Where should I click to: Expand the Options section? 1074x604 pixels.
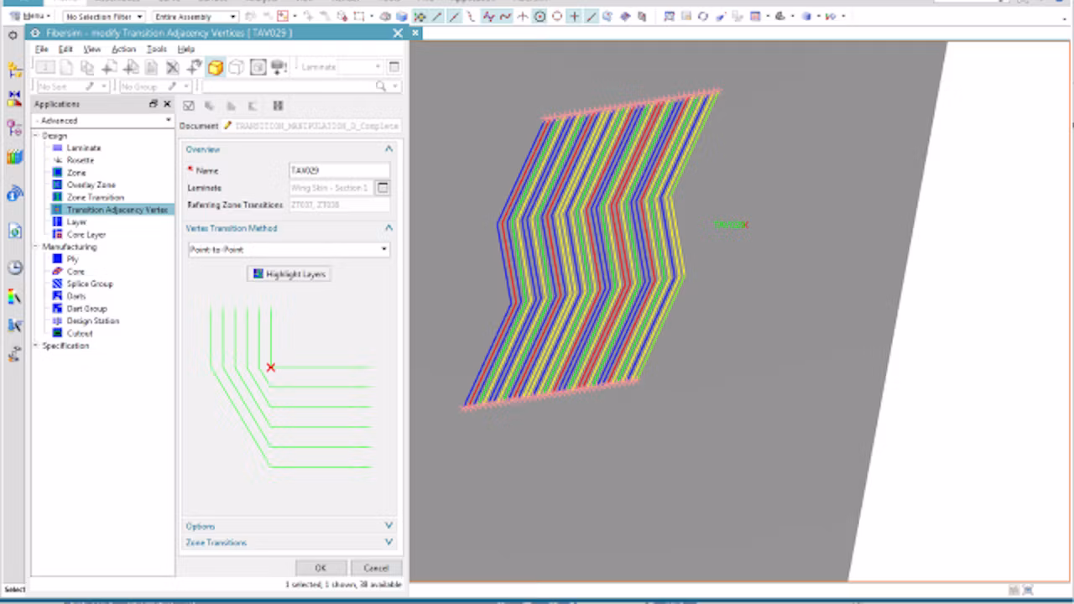(388, 526)
